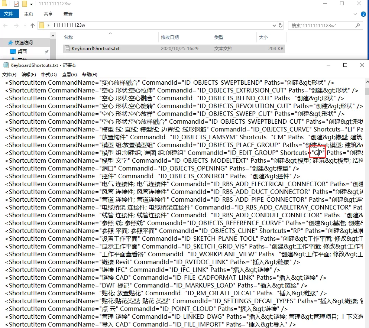The image size is (369, 328).
Task: Open quick access toolbar properties icon
Action: 16,4
